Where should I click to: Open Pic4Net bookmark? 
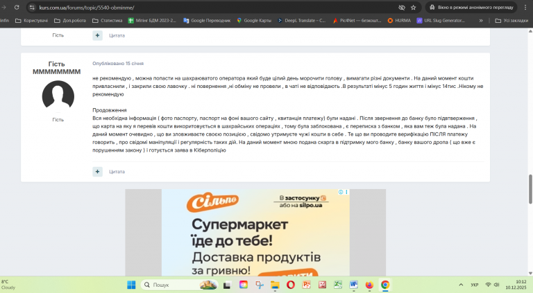pos(357,20)
